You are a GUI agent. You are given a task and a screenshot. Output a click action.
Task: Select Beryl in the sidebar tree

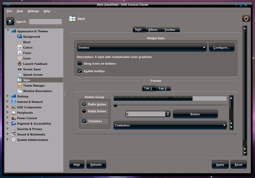tap(27, 42)
